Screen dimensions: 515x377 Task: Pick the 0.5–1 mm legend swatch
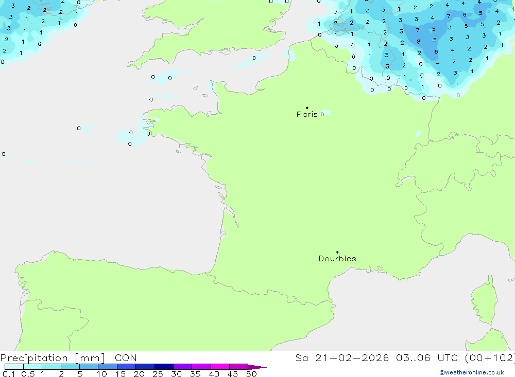tap(33, 367)
